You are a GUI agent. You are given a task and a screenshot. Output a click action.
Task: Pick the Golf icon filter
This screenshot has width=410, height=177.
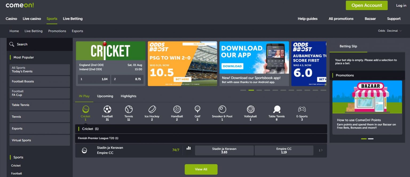point(197,109)
